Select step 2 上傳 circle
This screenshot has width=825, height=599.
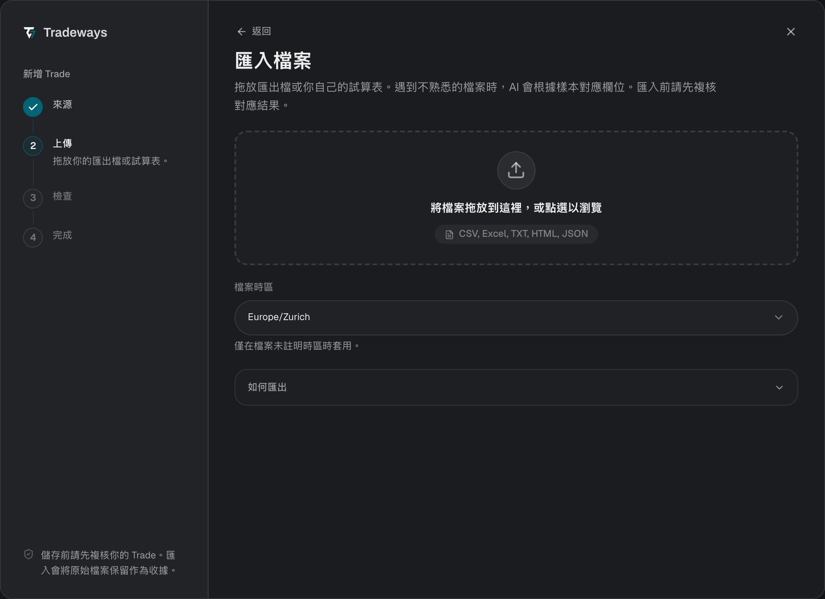[33, 146]
